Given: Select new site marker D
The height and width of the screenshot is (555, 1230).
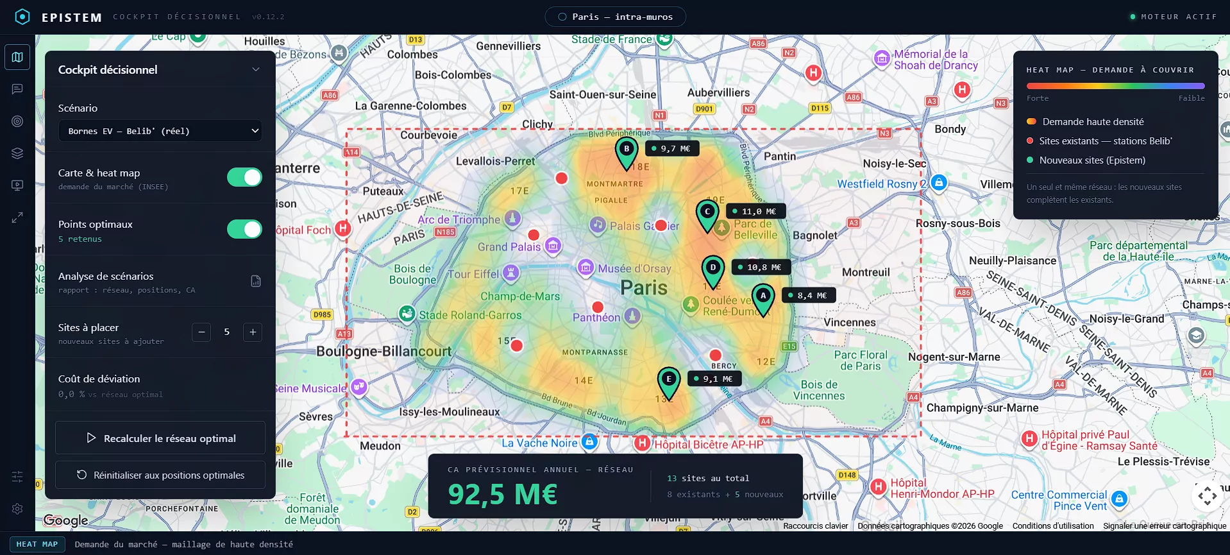Looking at the screenshot, I should click(712, 272).
